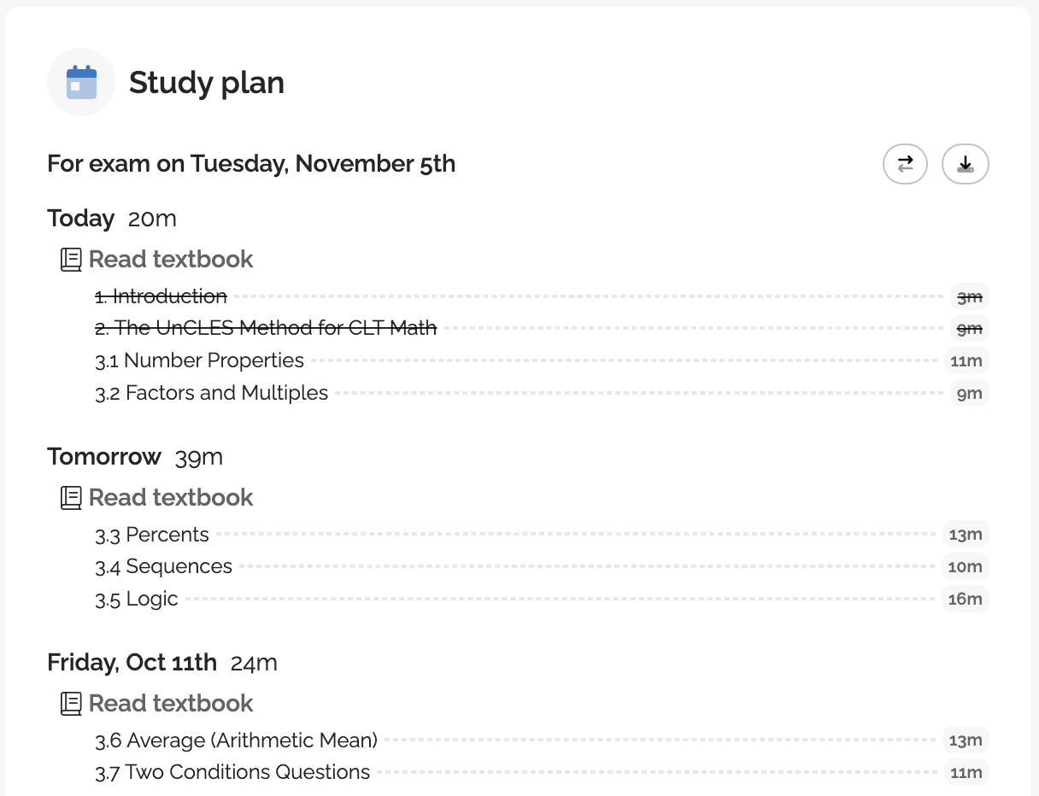Click the 16m duration pill for 3.5 Logic

pyautogui.click(x=966, y=599)
